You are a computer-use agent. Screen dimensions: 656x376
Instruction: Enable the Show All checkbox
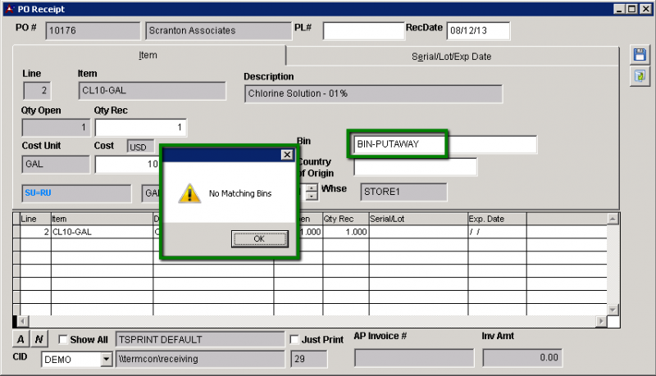pos(63,339)
